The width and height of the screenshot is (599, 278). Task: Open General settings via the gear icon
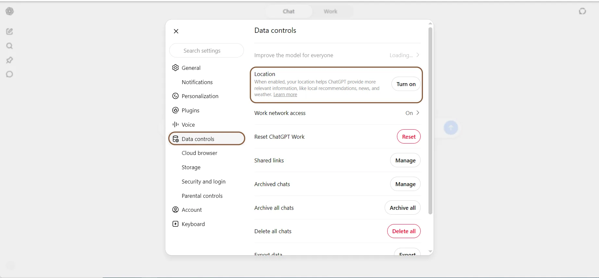(x=175, y=68)
